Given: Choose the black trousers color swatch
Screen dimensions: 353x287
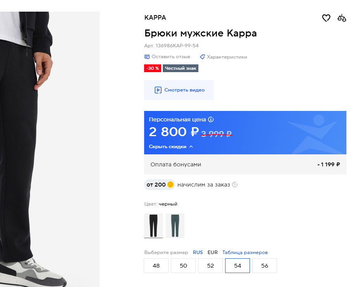Looking at the screenshot, I should tap(153, 225).
